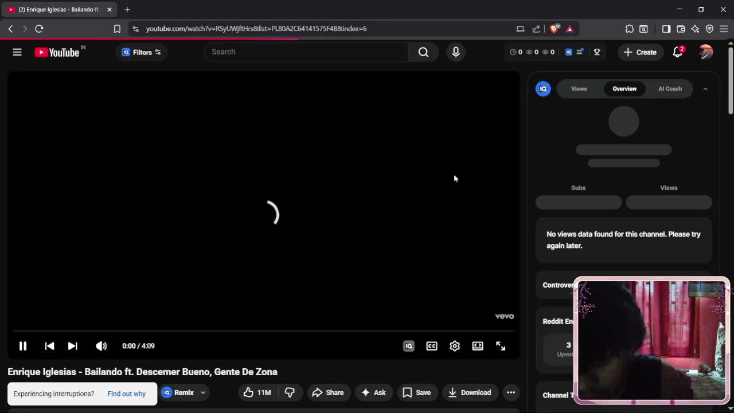Image resolution: width=734 pixels, height=413 pixels.
Task: Open the vidIQ trophy icon
Action: click(597, 52)
